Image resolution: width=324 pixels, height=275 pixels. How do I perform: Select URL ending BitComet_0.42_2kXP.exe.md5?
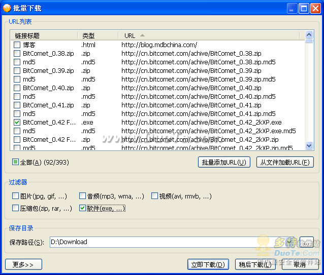[209, 131]
